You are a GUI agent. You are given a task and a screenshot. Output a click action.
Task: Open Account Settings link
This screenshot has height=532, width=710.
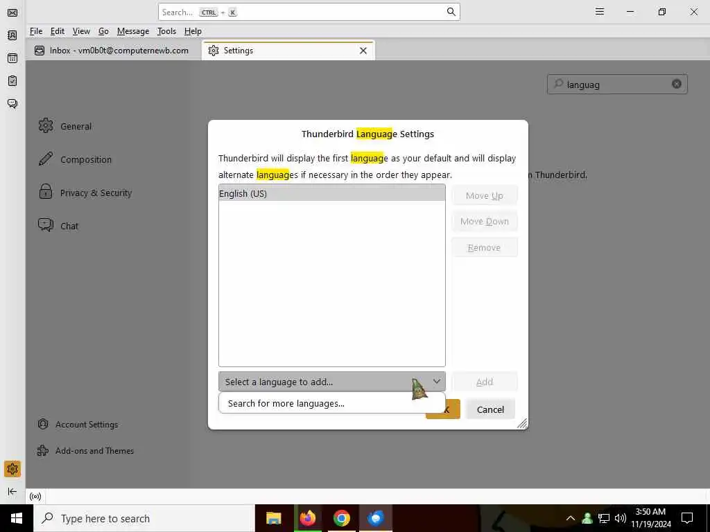pos(78,425)
